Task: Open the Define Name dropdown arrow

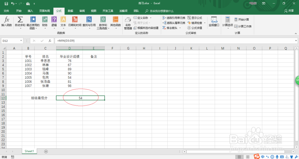Action: tap(151, 18)
